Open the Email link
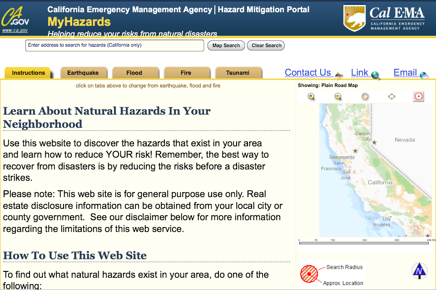The image size is (436, 290). [x=405, y=72]
